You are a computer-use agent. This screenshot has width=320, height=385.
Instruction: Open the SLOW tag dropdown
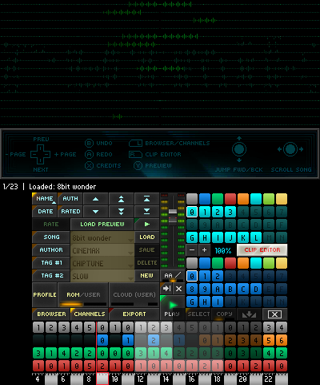click(x=102, y=276)
